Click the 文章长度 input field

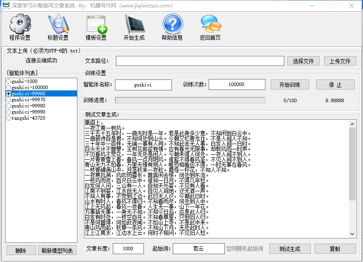[x=128, y=248]
